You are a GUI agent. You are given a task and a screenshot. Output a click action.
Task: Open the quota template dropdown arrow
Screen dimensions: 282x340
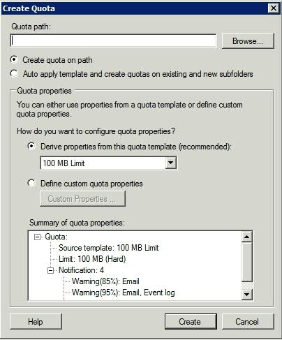click(170, 163)
